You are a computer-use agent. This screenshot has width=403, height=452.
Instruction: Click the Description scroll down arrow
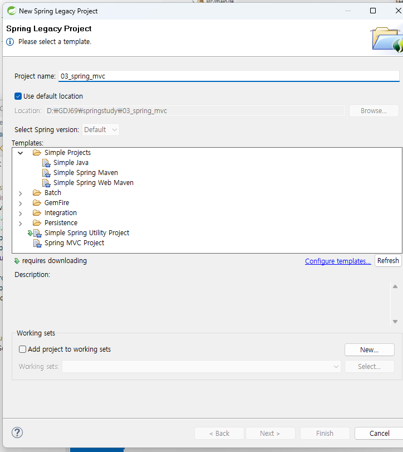(395, 322)
